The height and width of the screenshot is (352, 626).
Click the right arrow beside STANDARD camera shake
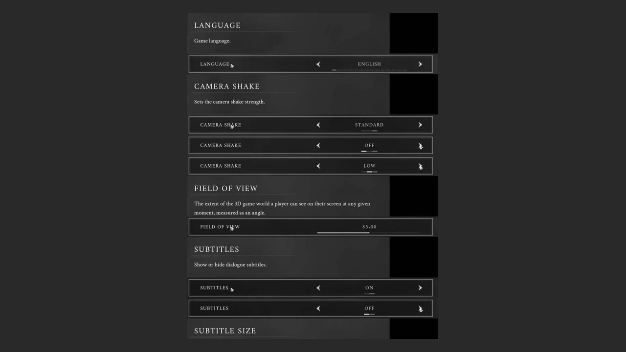(420, 125)
